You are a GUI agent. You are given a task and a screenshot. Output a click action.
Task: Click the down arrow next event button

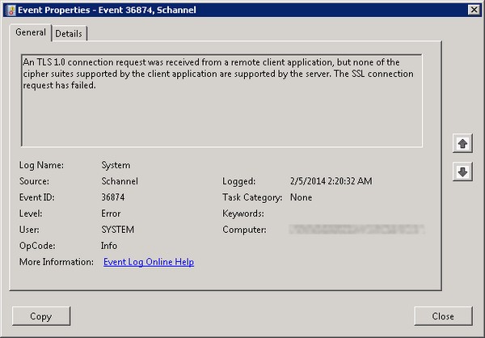click(x=462, y=171)
